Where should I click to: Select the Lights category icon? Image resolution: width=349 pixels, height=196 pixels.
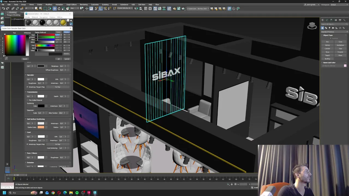[x=330, y=28]
